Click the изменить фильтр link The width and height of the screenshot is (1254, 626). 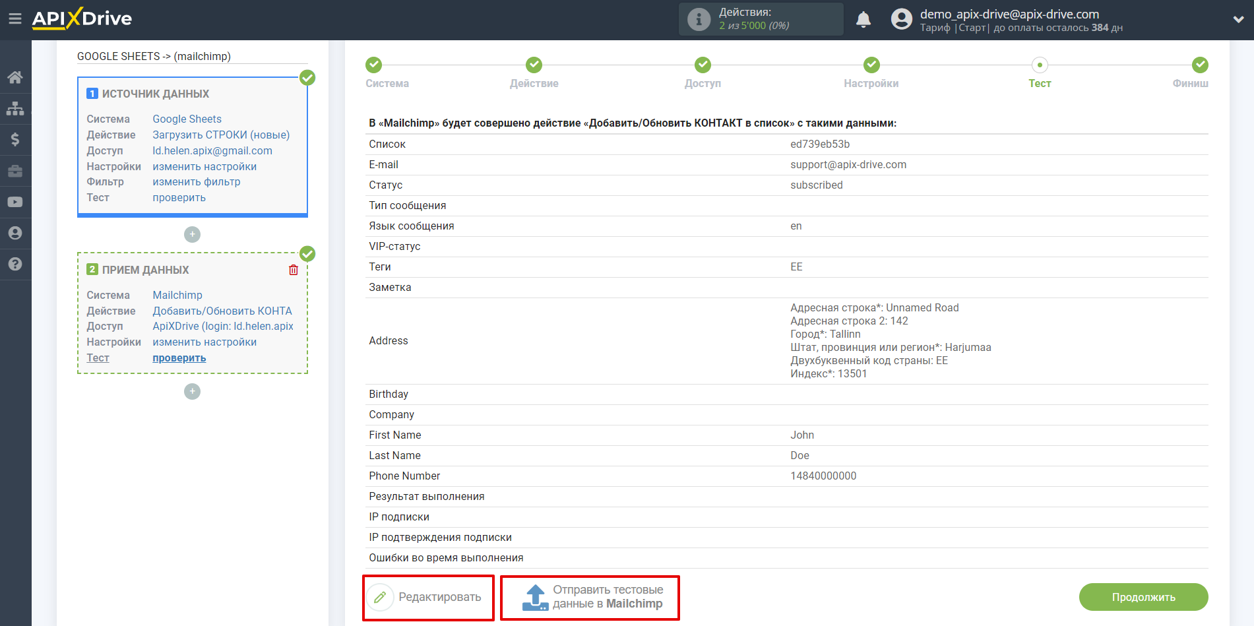197,181
